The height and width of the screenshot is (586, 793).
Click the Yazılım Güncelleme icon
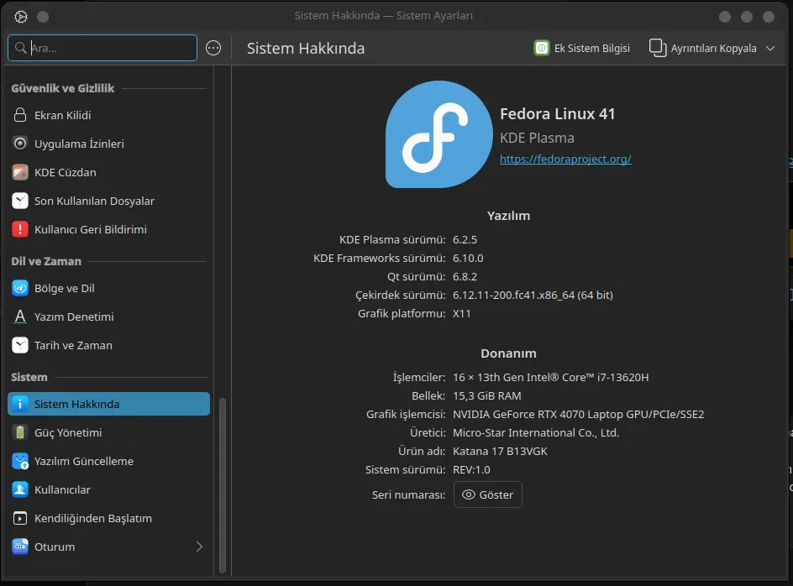19,461
